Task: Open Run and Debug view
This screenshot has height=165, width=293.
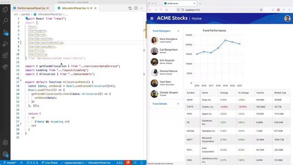Action: click(x=5, y=44)
